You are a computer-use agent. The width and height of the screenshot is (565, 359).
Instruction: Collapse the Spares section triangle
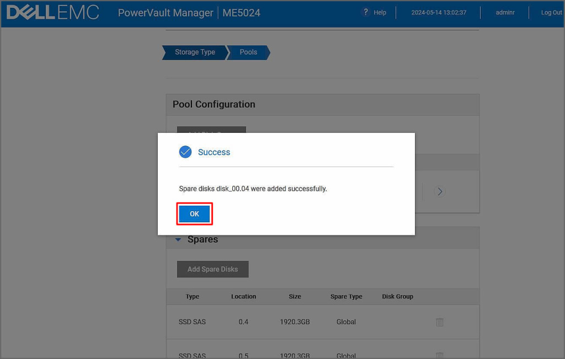pos(178,240)
